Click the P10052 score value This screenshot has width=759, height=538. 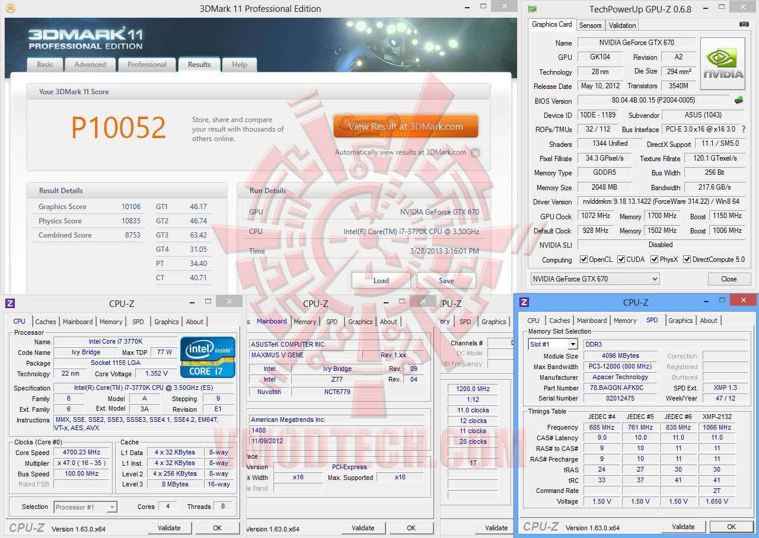(x=119, y=127)
